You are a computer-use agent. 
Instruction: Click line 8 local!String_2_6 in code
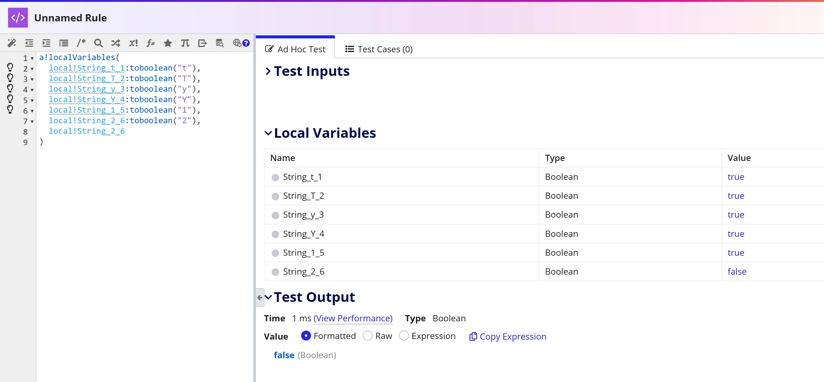(87, 131)
